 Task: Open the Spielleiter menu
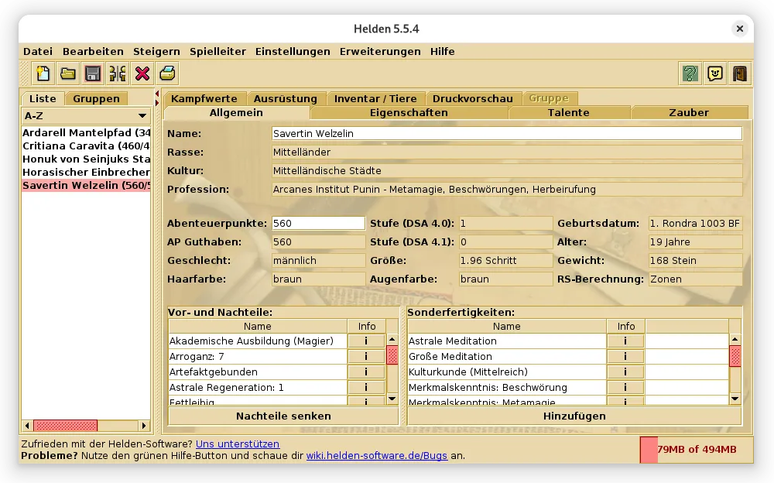[217, 51]
